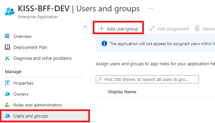Focus the users and groups search field
The image size is (215, 123).
147,79
